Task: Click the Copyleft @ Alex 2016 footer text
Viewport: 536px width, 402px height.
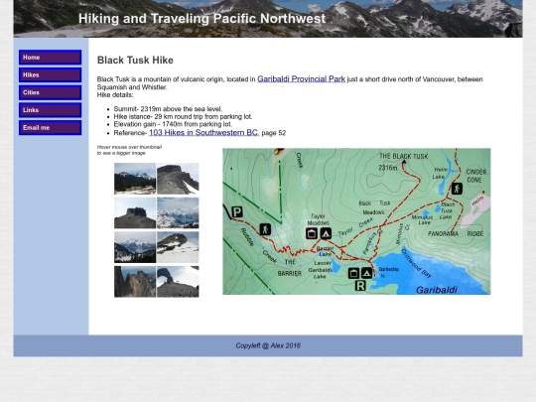Action: pyautogui.click(x=268, y=345)
